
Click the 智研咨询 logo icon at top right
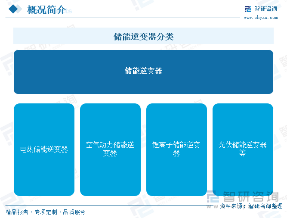click(x=248, y=9)
